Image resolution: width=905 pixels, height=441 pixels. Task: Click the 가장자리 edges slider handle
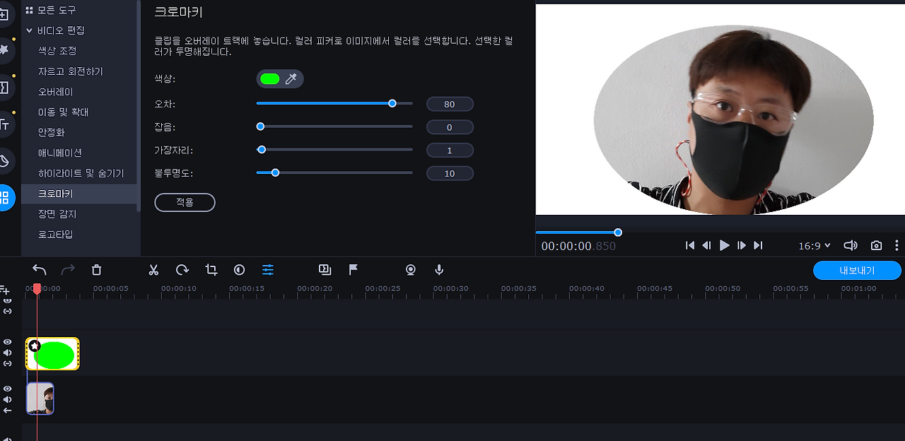[262, 150]
